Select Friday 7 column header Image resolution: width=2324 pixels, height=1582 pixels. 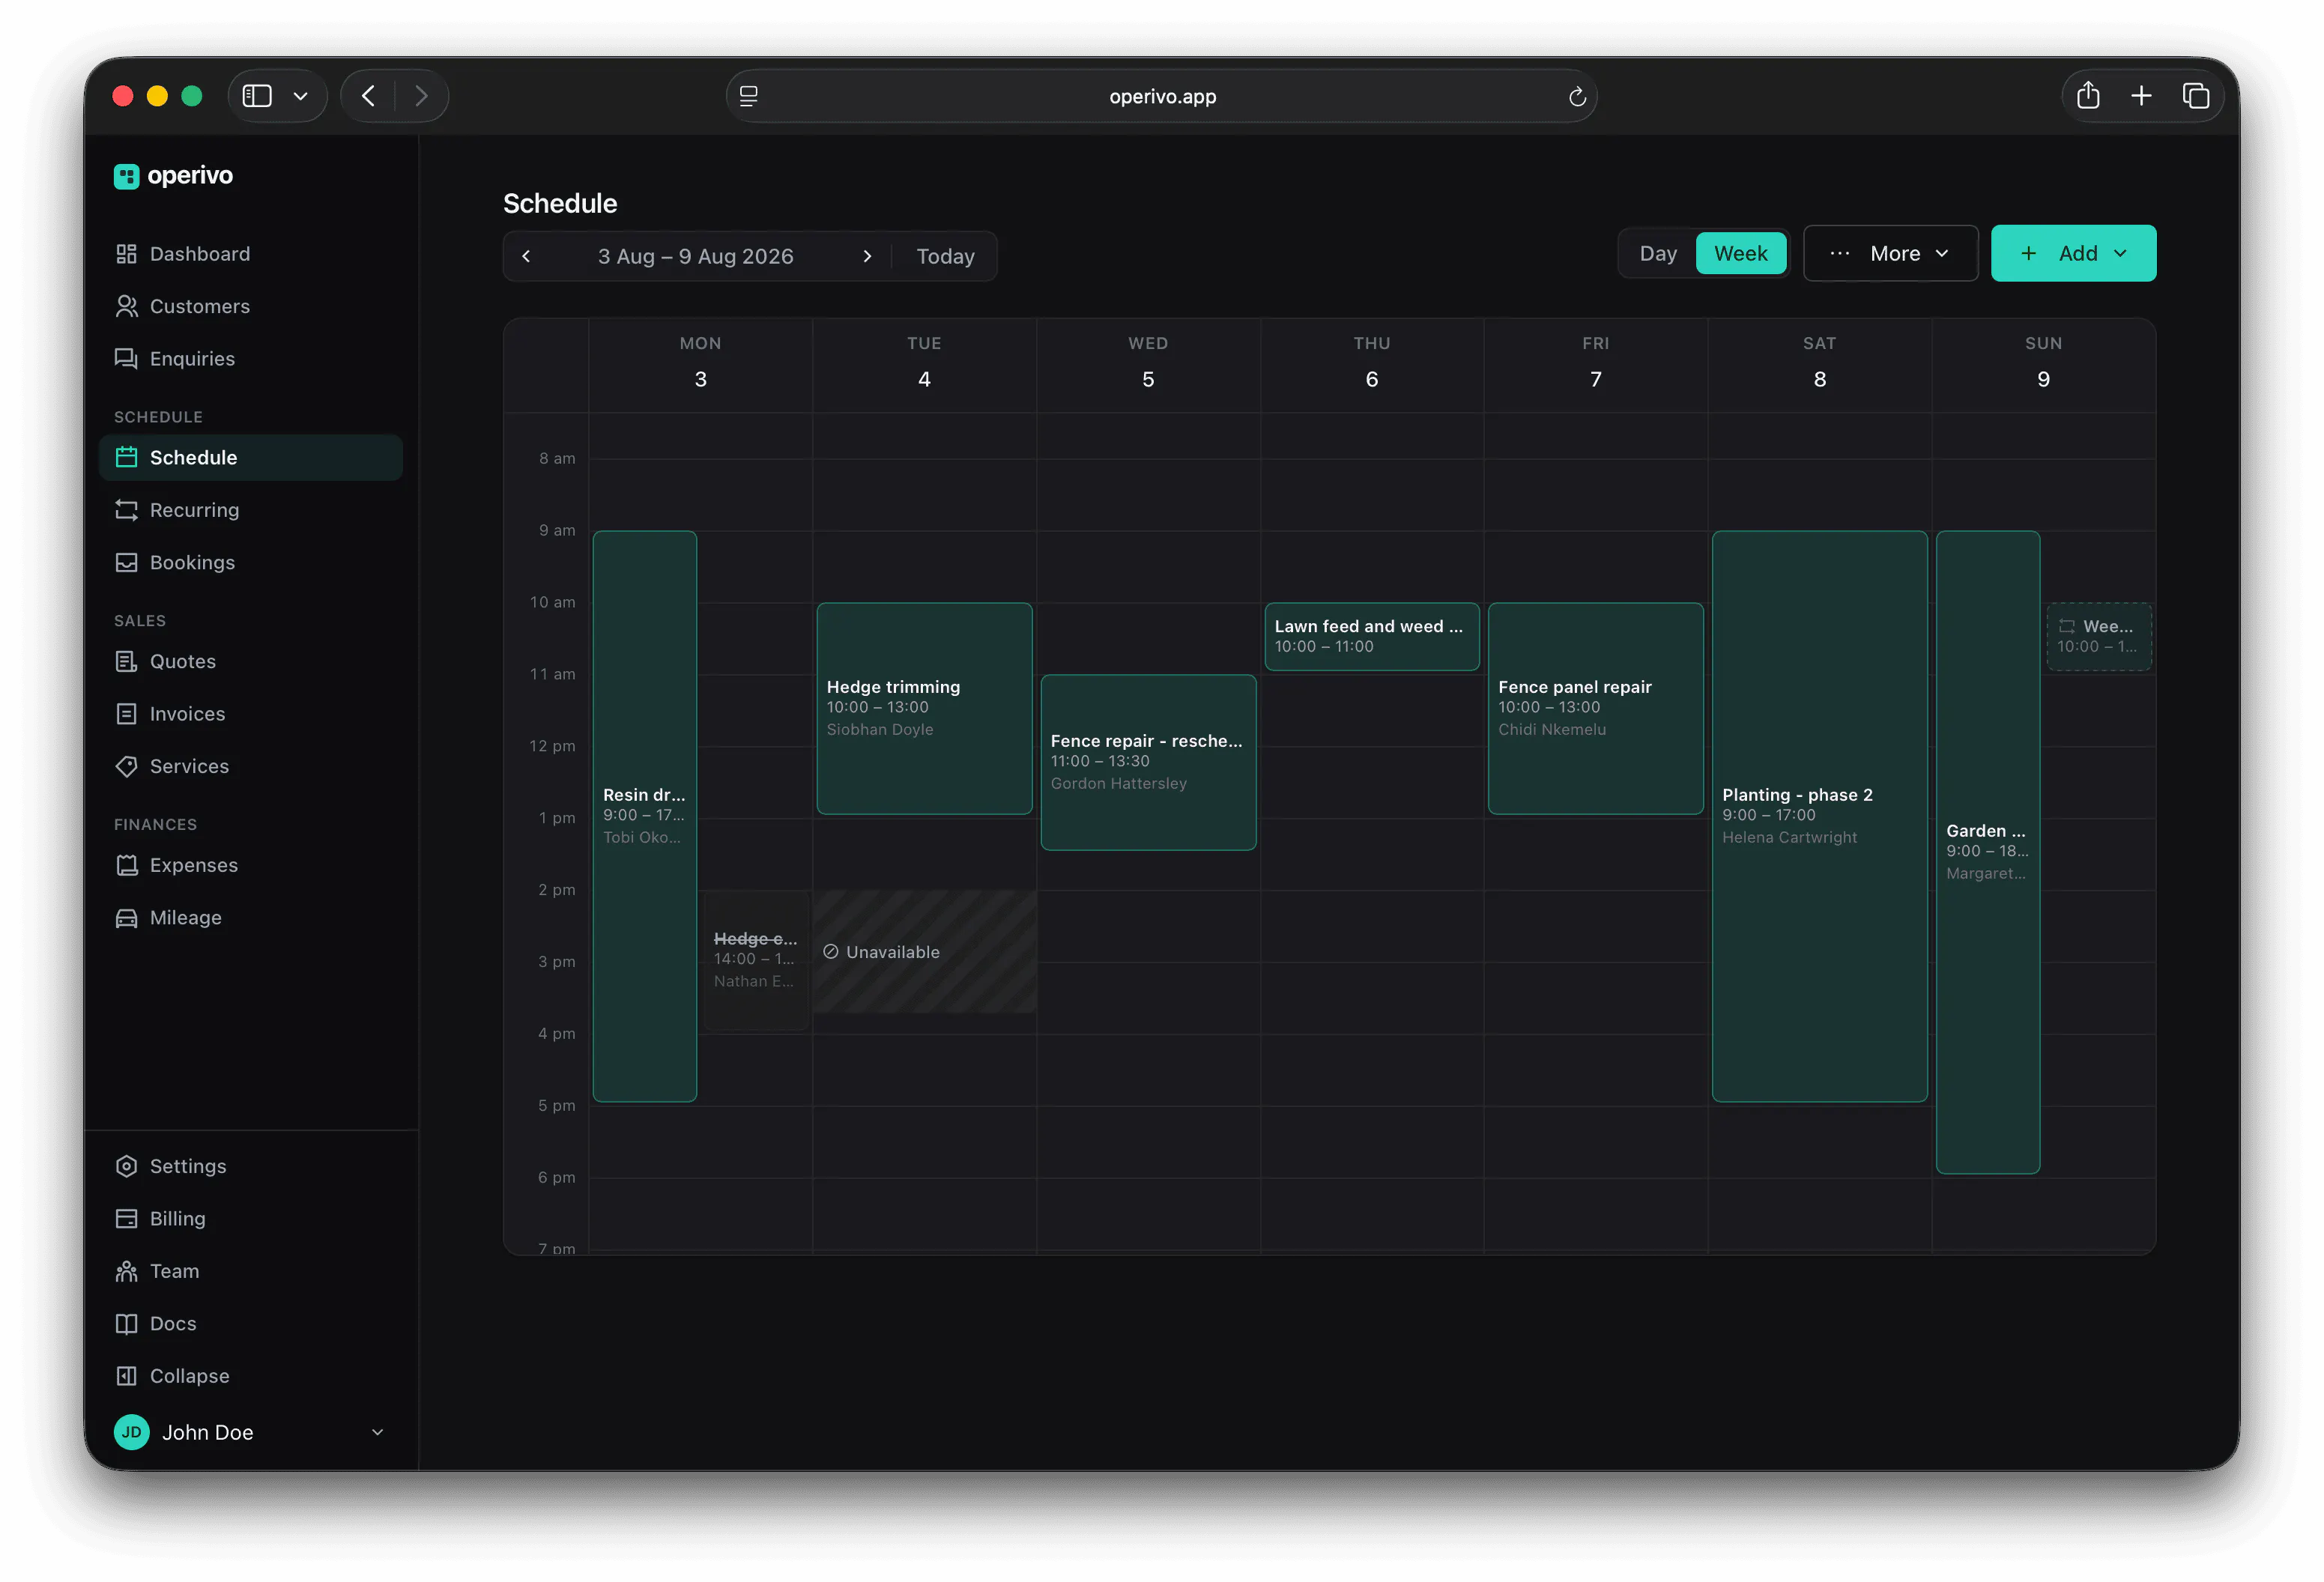[1595, 364]
